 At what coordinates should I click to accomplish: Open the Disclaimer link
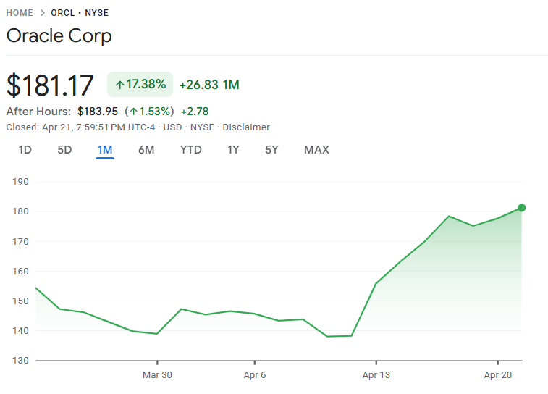point(246,127)
